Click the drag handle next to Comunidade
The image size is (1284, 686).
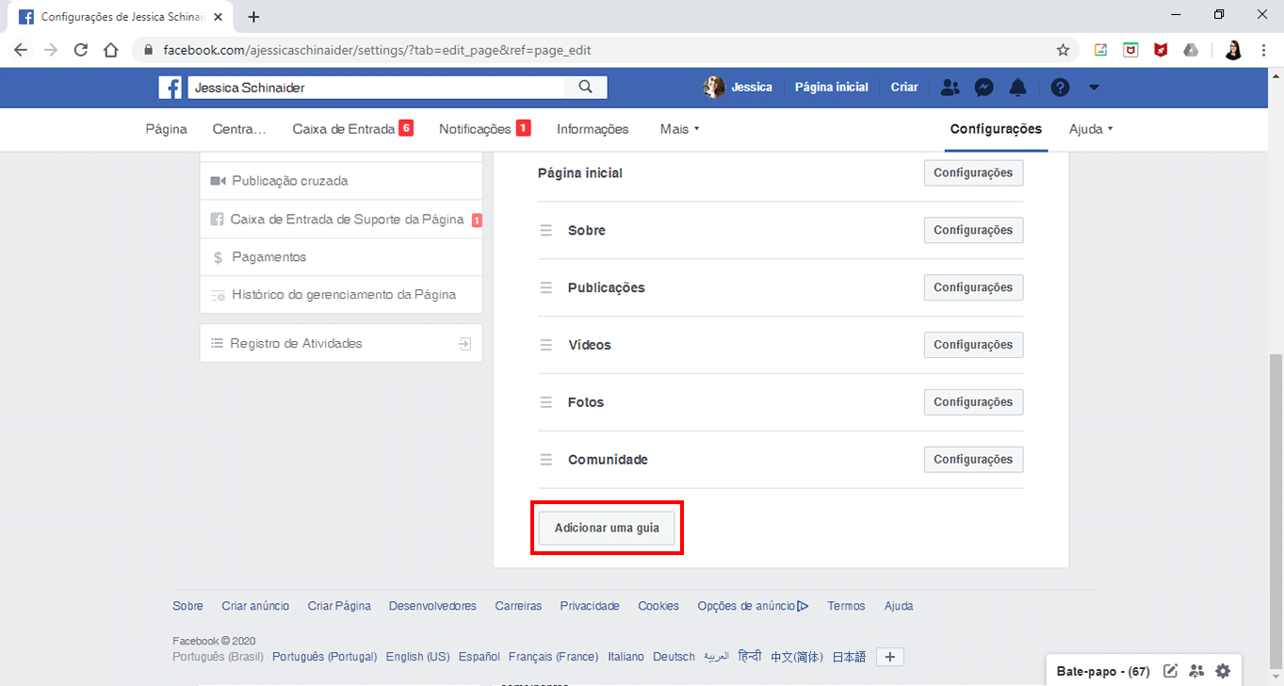pyautogui.click(x=546, y=460)
